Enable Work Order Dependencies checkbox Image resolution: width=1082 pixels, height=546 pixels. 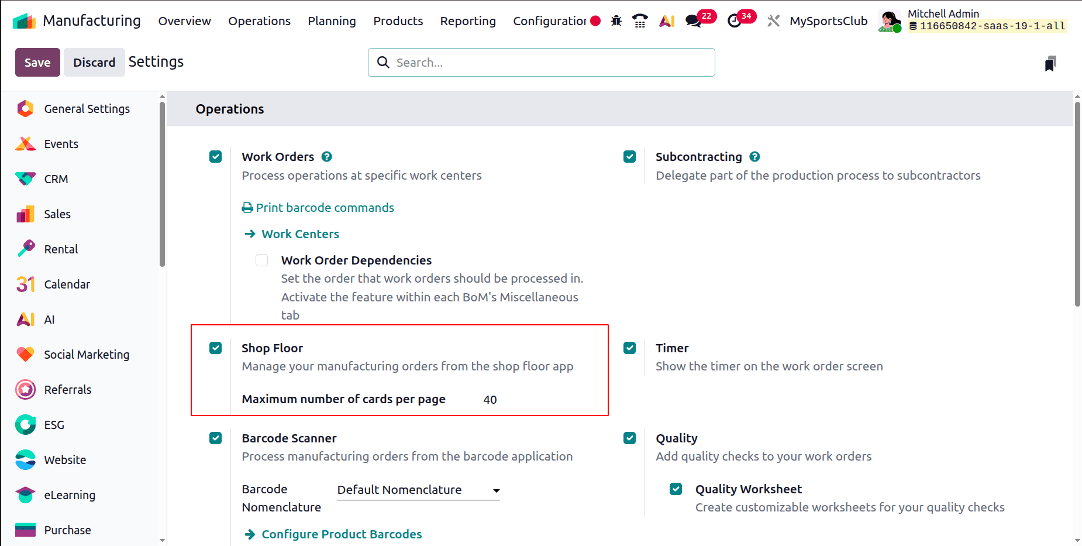click(262, 260)
